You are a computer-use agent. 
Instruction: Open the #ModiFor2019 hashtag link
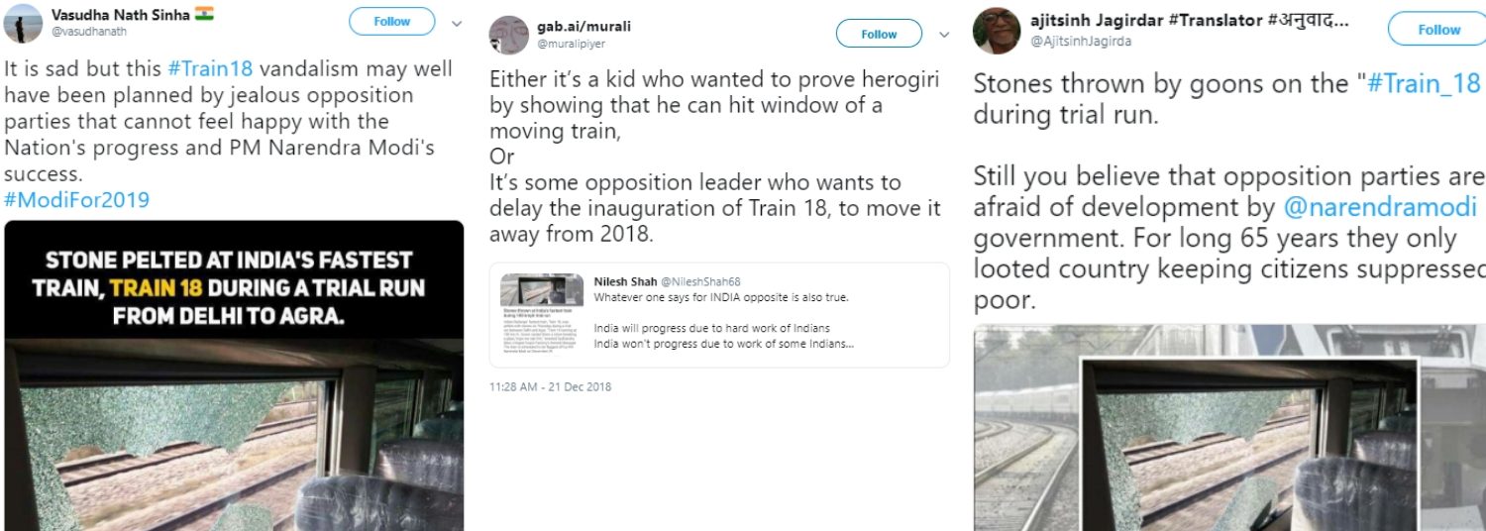(x=77, y=200)
